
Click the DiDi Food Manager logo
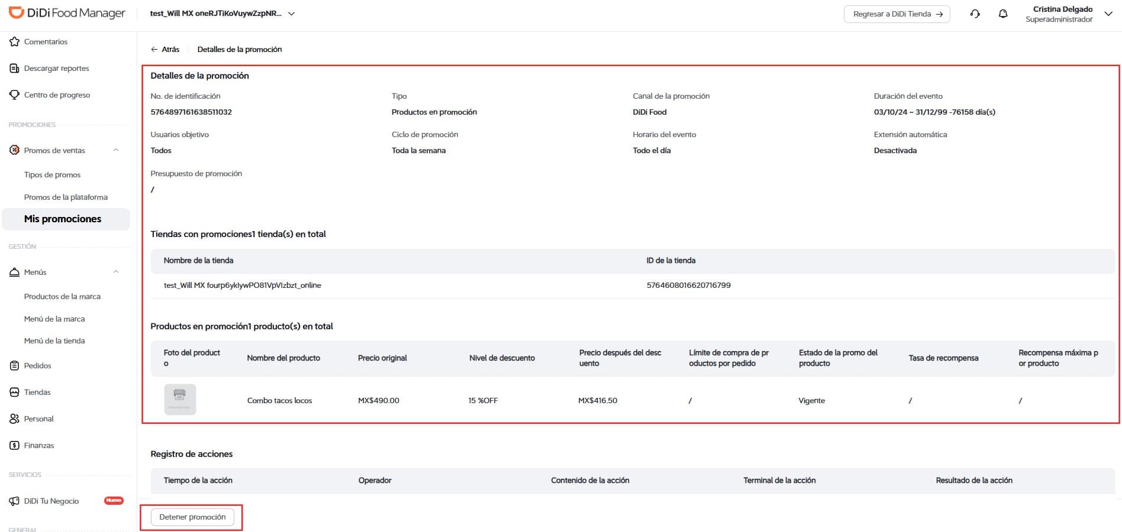pos(67,13)
